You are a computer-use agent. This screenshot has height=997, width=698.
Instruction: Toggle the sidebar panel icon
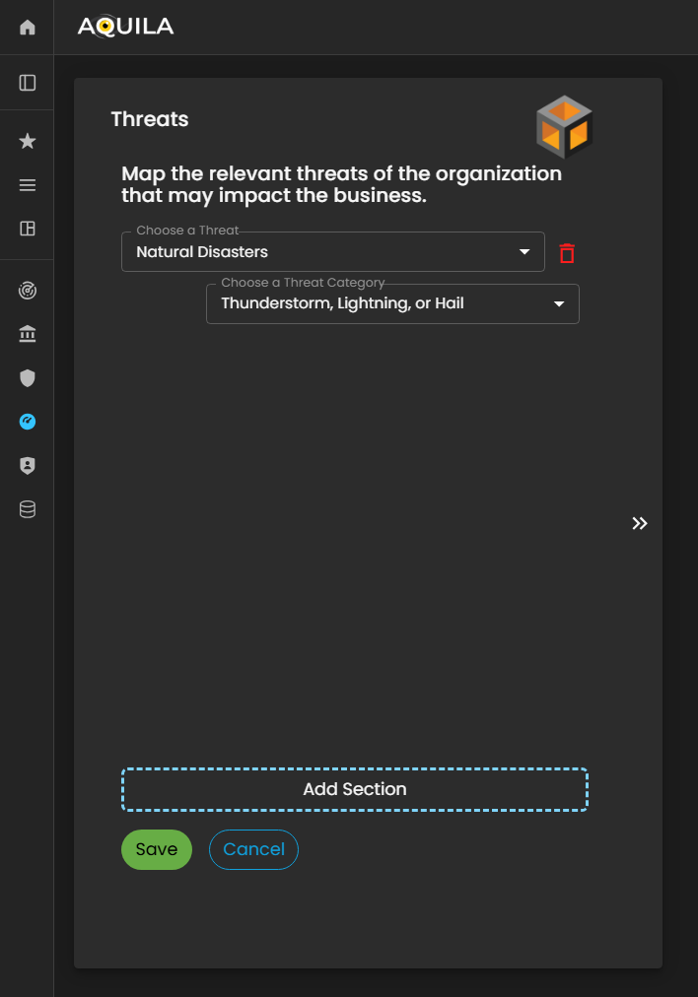point(28,83)
